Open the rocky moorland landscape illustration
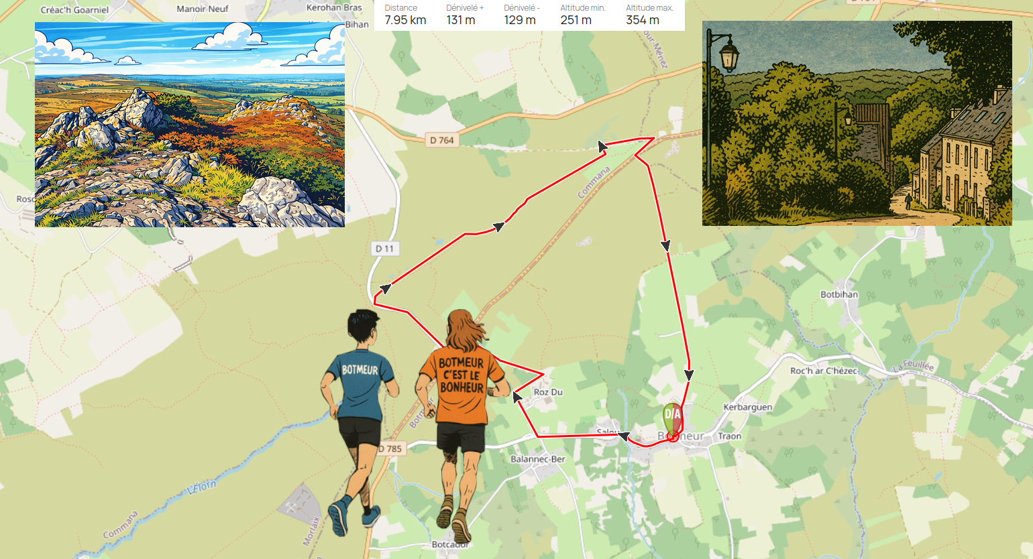Viewport: 1033px width, 559px height. coord(190,125)
